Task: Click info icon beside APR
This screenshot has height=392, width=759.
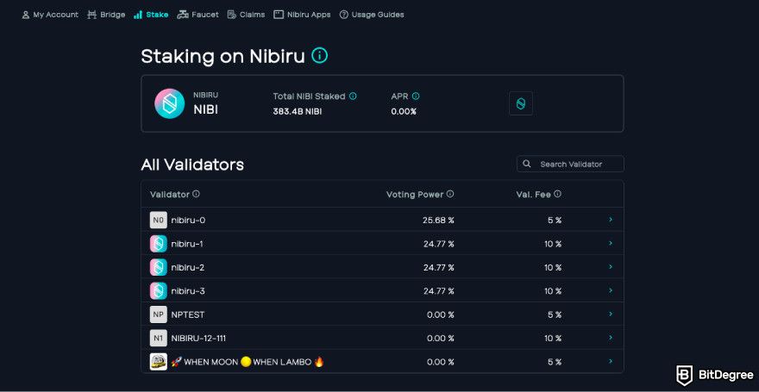Action: click(416, 96)
